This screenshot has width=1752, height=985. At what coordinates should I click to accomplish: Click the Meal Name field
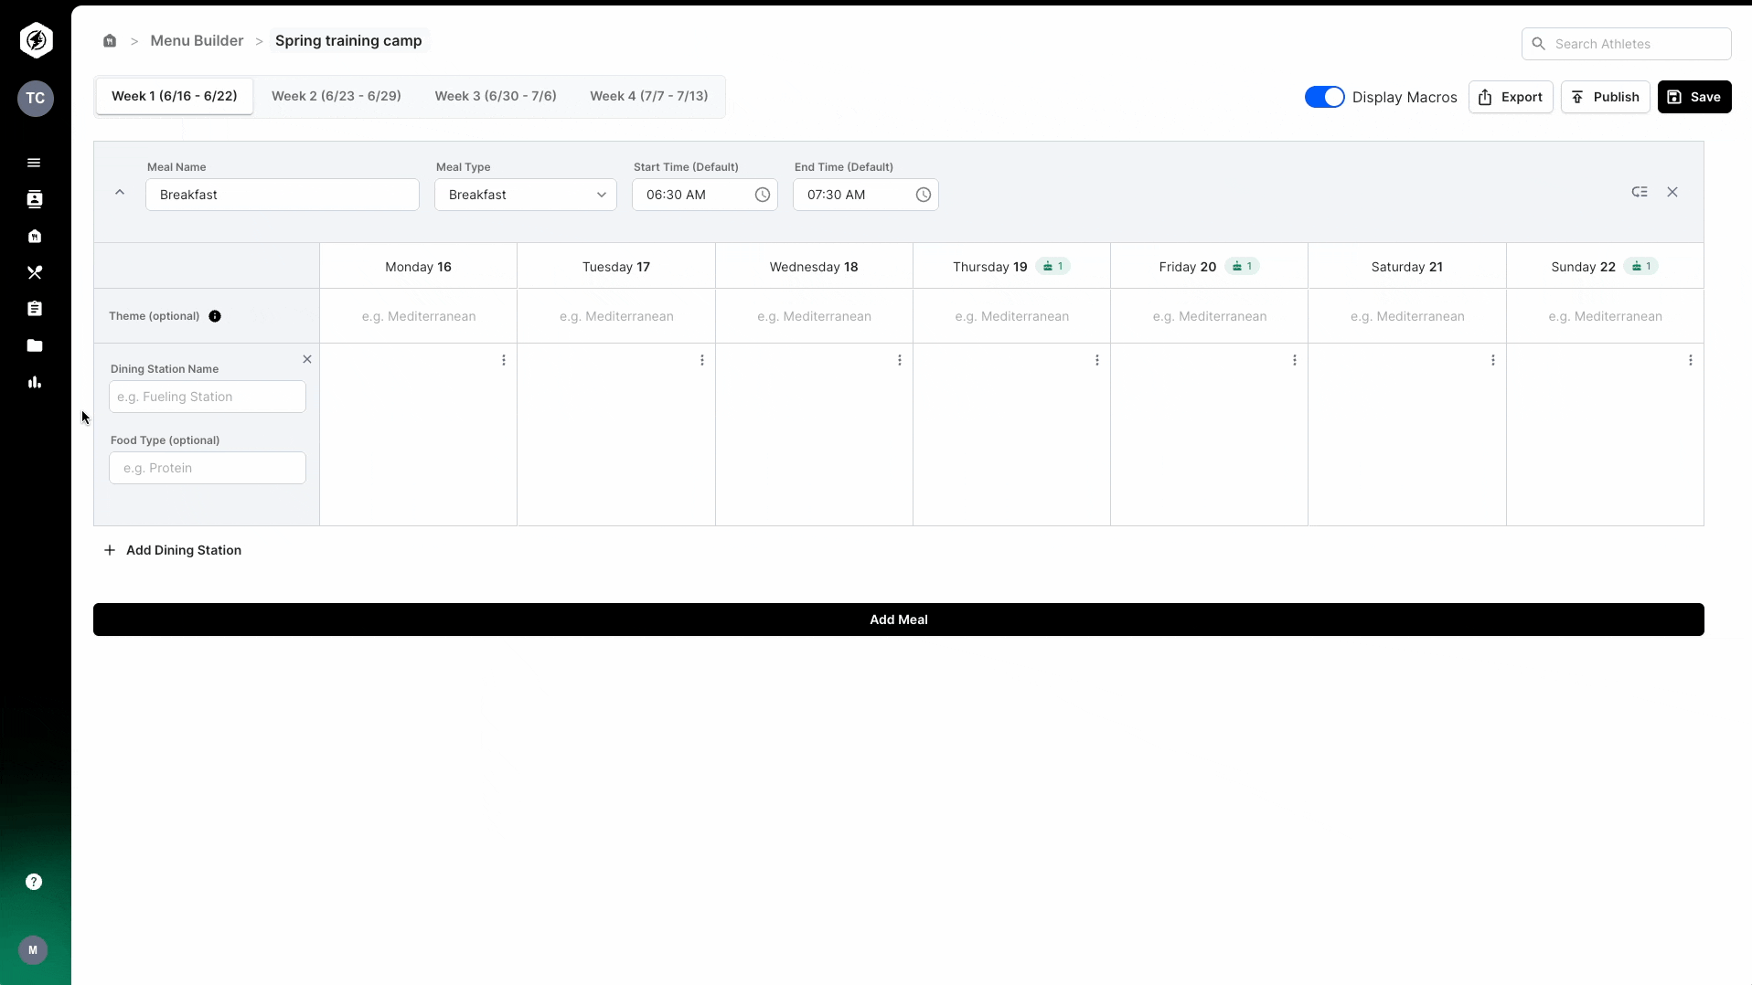[283, 195]
